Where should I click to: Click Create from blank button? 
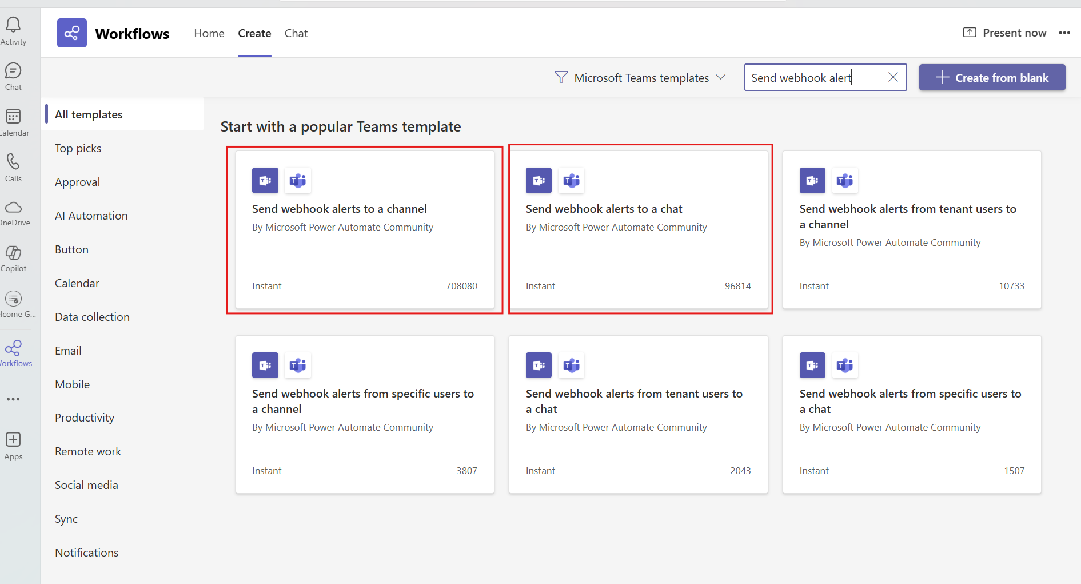[x=992, y=77]
